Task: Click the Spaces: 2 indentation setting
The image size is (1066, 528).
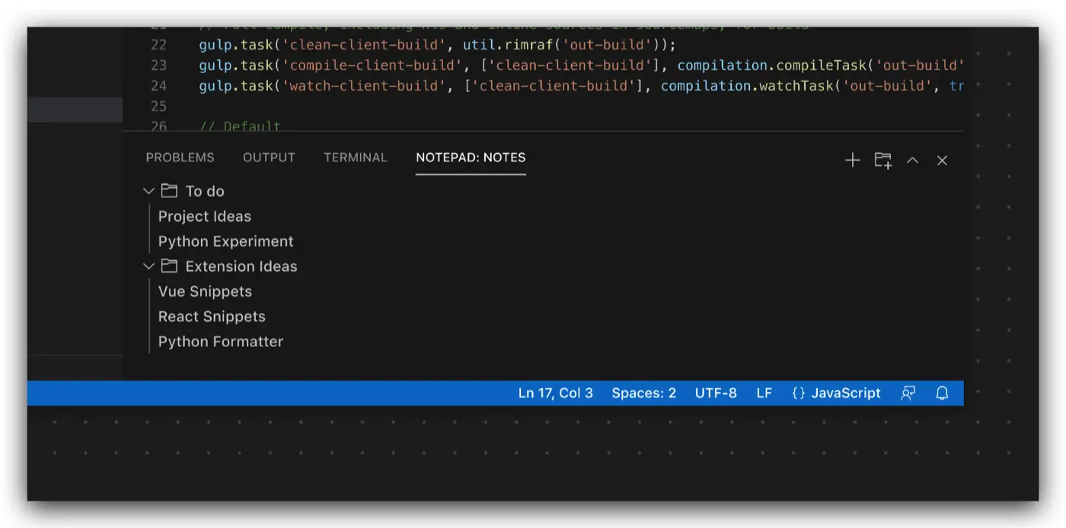Action: [643, 393]
